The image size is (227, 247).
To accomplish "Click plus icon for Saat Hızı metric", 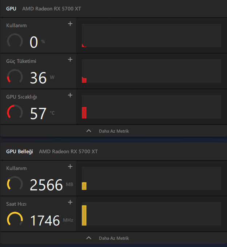I will (70, 203).
